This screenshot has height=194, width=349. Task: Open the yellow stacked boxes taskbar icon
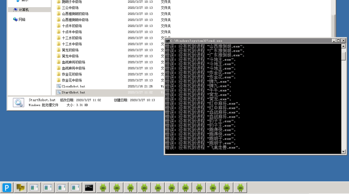21,187
